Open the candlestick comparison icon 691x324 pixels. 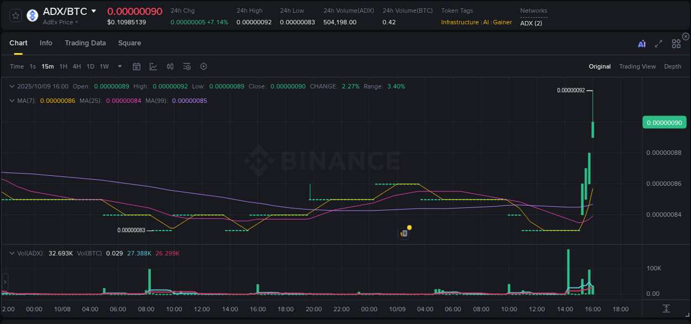(170, 66)
